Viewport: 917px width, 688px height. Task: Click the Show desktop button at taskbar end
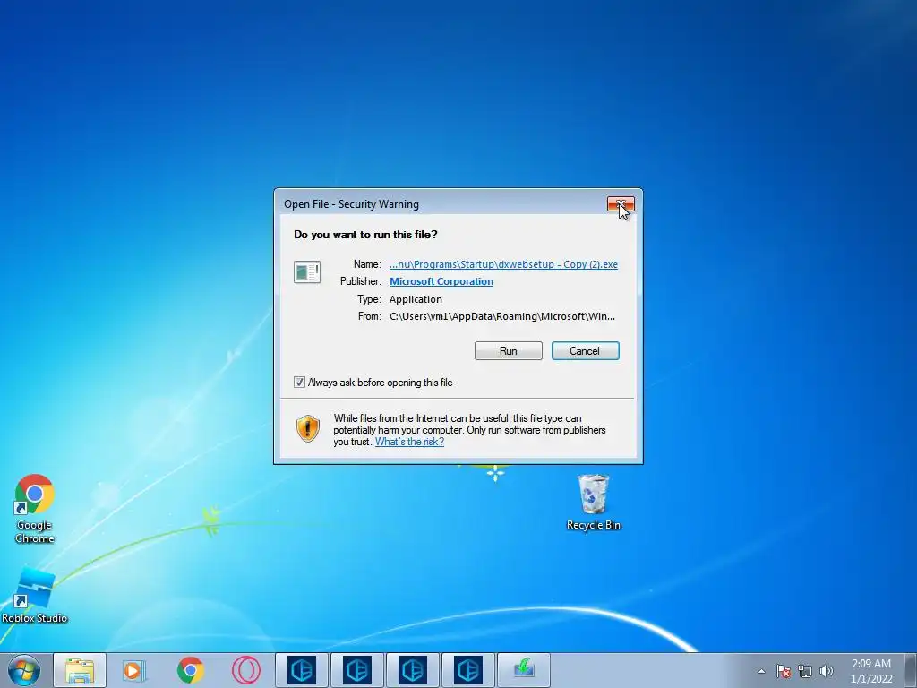[911, 670]
